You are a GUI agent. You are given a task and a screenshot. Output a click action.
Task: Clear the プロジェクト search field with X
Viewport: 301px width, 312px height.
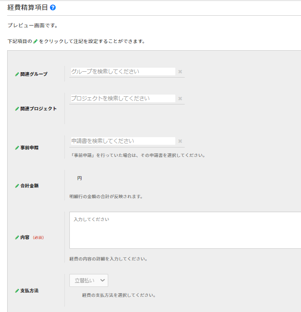click(180, 99)
